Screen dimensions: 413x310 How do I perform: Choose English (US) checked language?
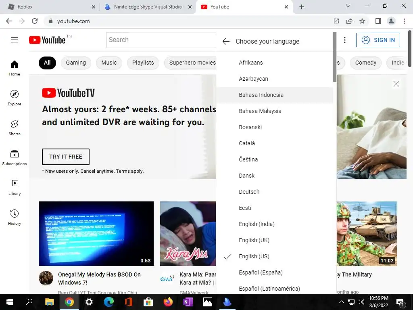coord(274,256)
